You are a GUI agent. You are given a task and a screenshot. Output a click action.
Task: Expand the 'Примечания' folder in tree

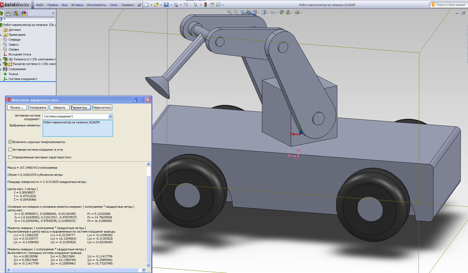click(1, 35)
